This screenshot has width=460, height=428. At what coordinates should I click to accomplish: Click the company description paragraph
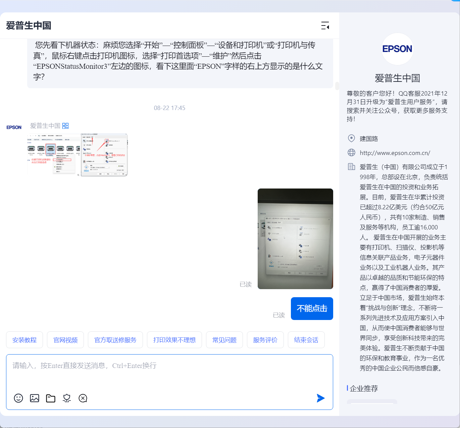point(404,267)
